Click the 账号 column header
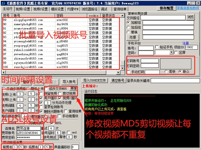Image resolution: width=201 pixels, height=150 pixels. coord(34,16)
